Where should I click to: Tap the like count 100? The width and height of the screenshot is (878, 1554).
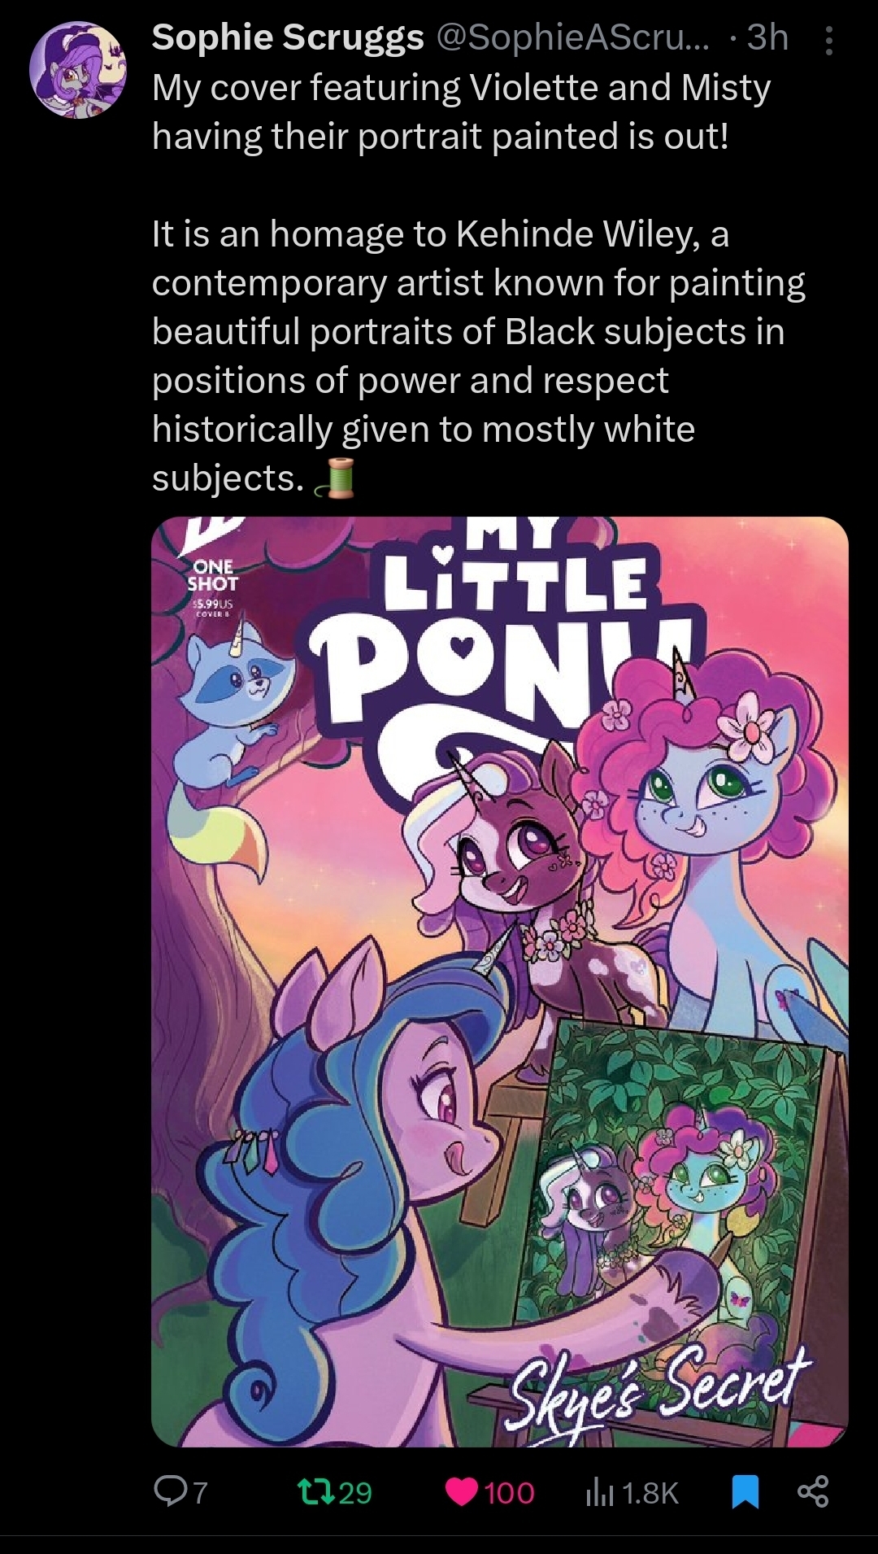(509, 1492)
